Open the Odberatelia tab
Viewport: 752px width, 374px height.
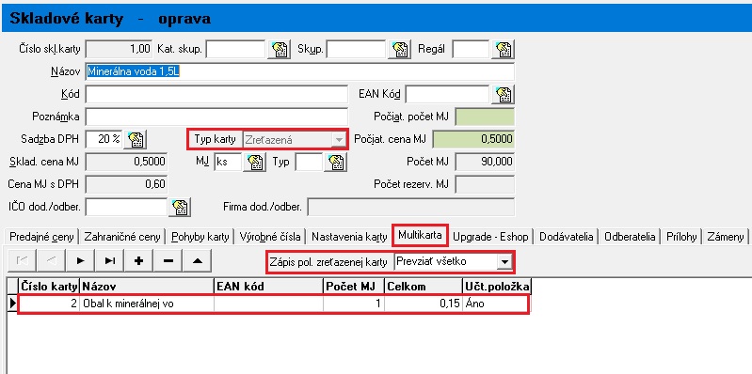point(630,237)
